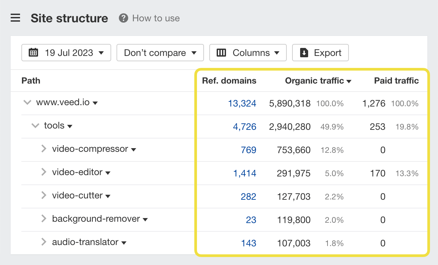Open the 4,726 referring domains link
Screen dimensions: 438x265
(244, 127)
